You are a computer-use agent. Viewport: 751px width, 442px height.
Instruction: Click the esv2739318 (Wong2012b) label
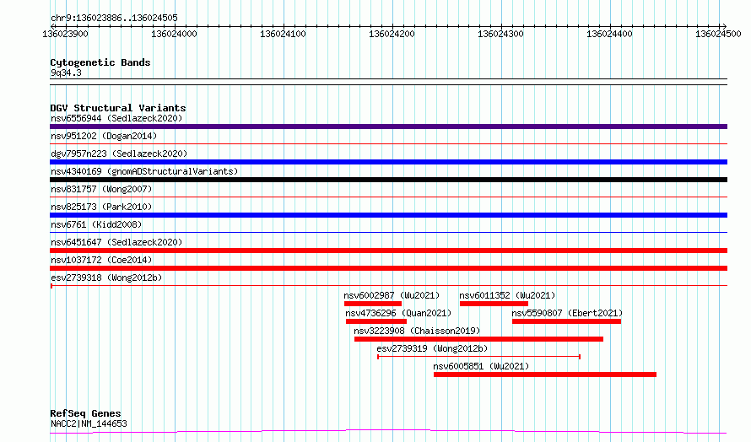pyautogui.click(x=106, y=278)
